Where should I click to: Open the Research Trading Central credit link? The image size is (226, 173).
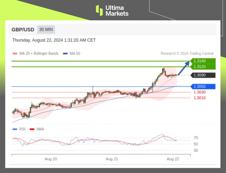coord(187,54)
